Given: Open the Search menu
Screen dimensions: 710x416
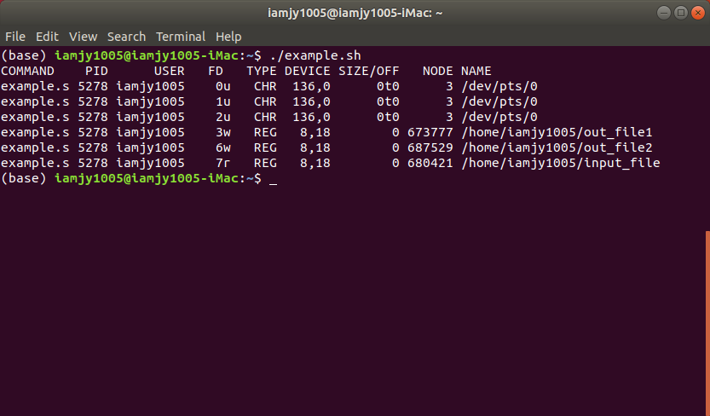Looking at the screenshot, I should pos(126,36).
